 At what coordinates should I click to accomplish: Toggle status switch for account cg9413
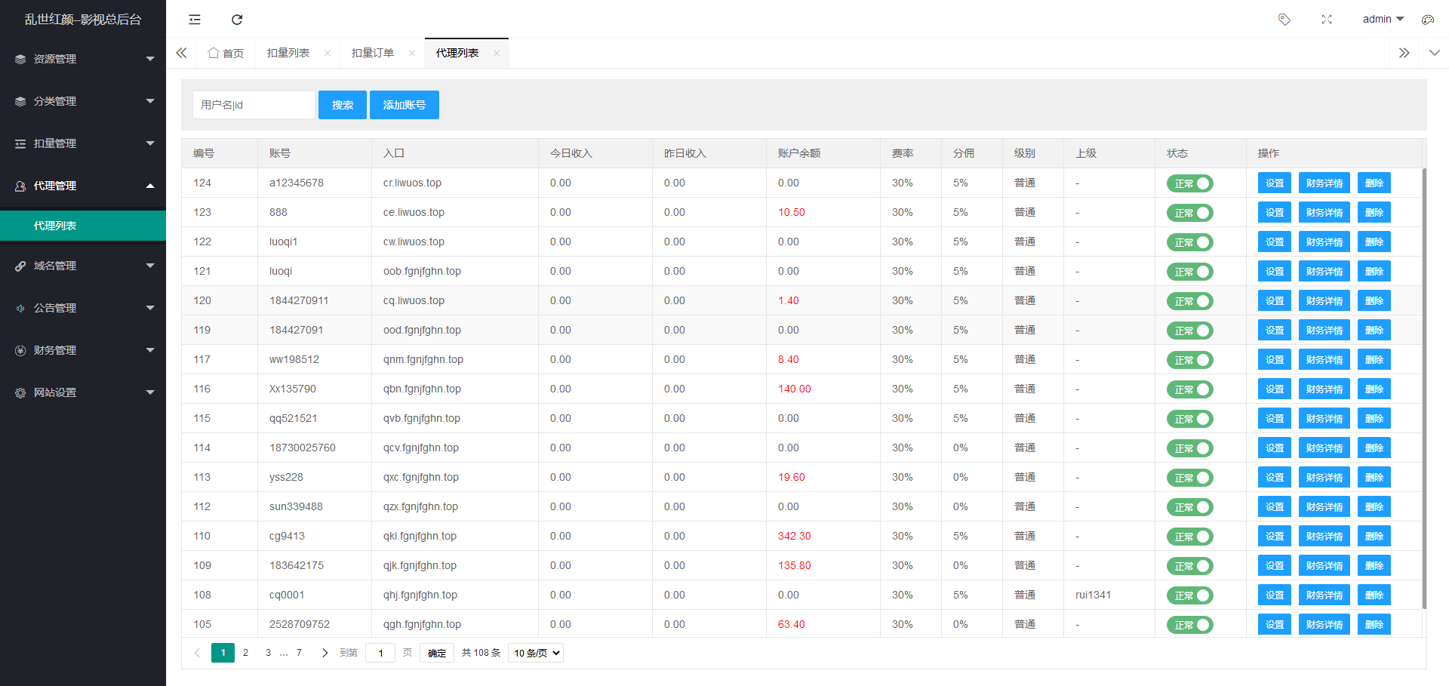[x=1189, y=537]
